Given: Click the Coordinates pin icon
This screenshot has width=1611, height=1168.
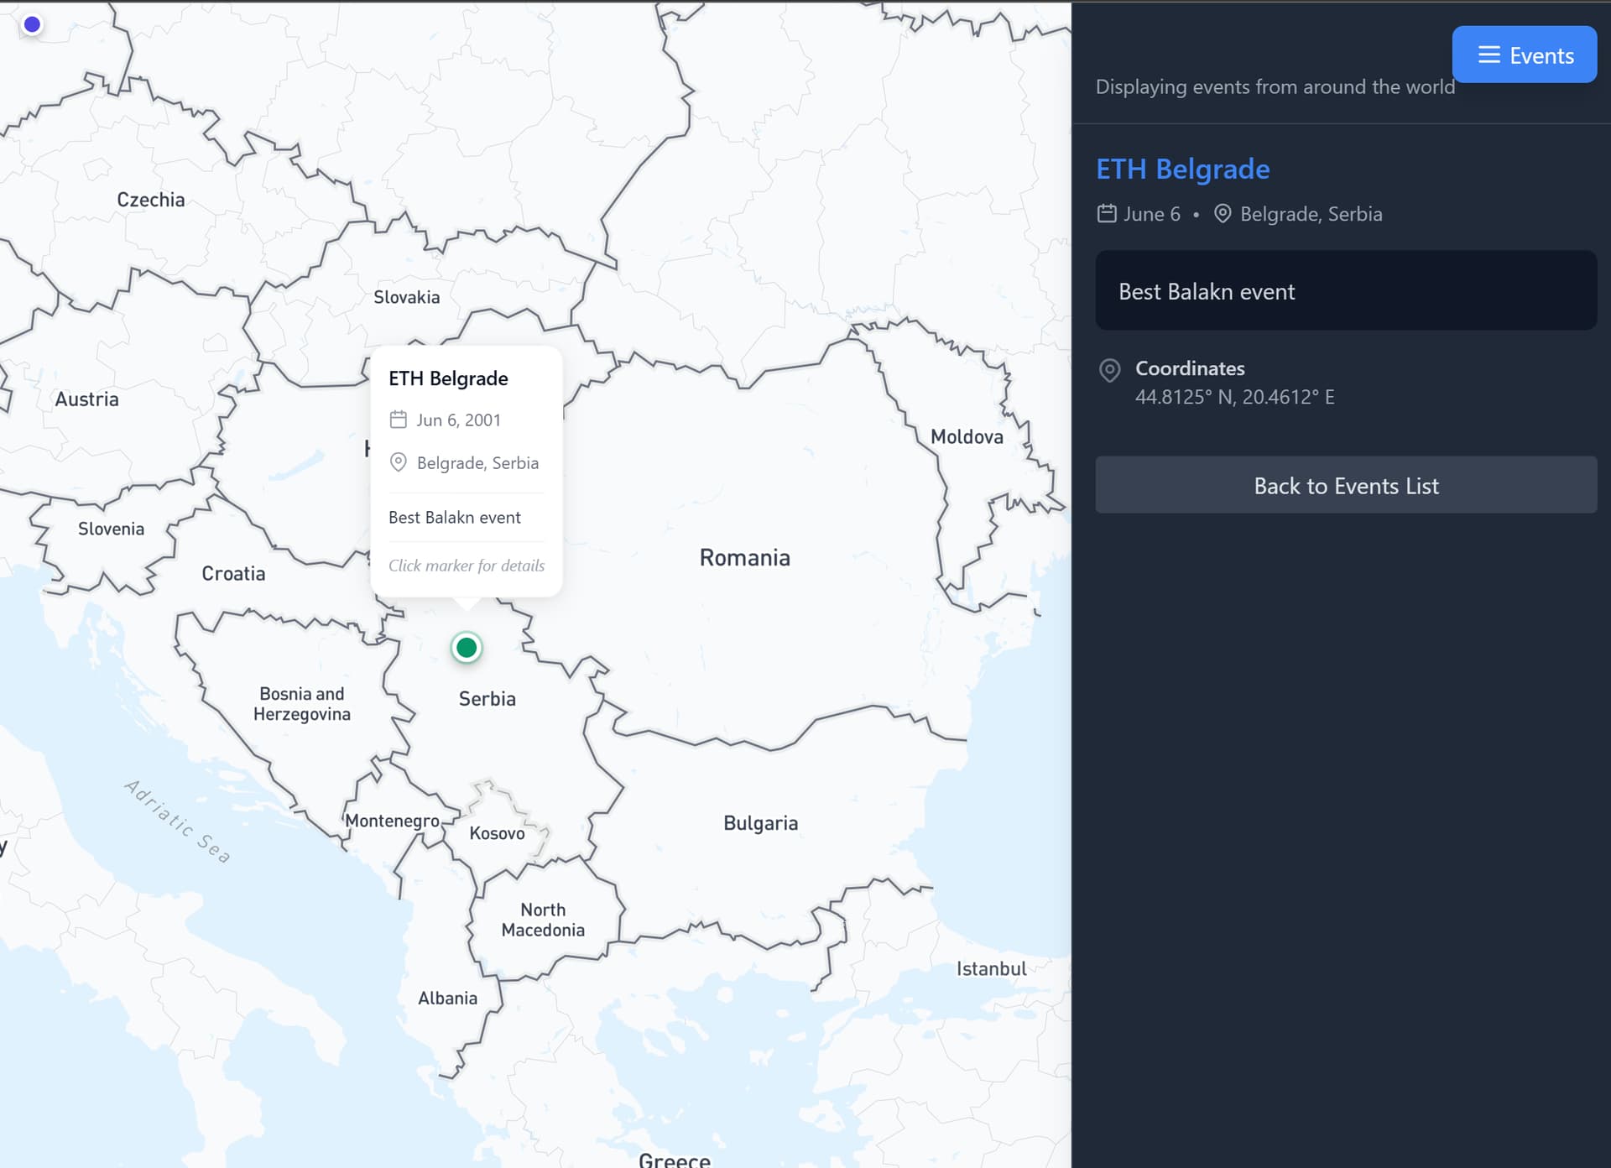Looking at the screenshot, I should click(x=1110, y=370).
